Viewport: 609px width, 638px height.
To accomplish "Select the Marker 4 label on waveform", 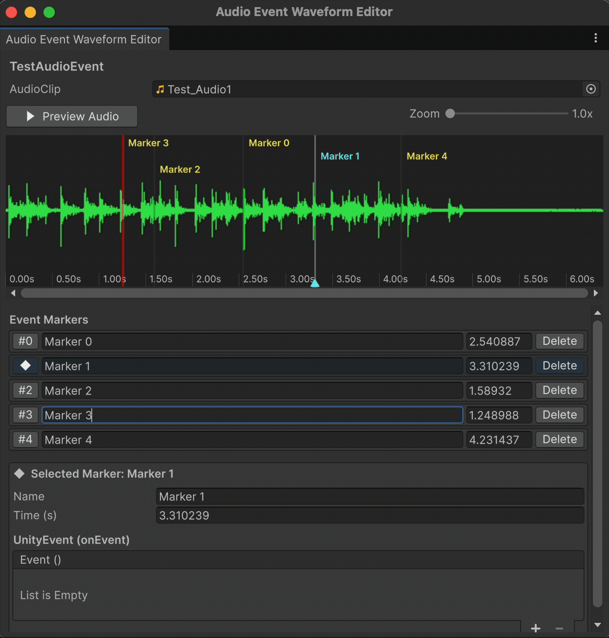I will pyautogui.click(x=426, y=156).
